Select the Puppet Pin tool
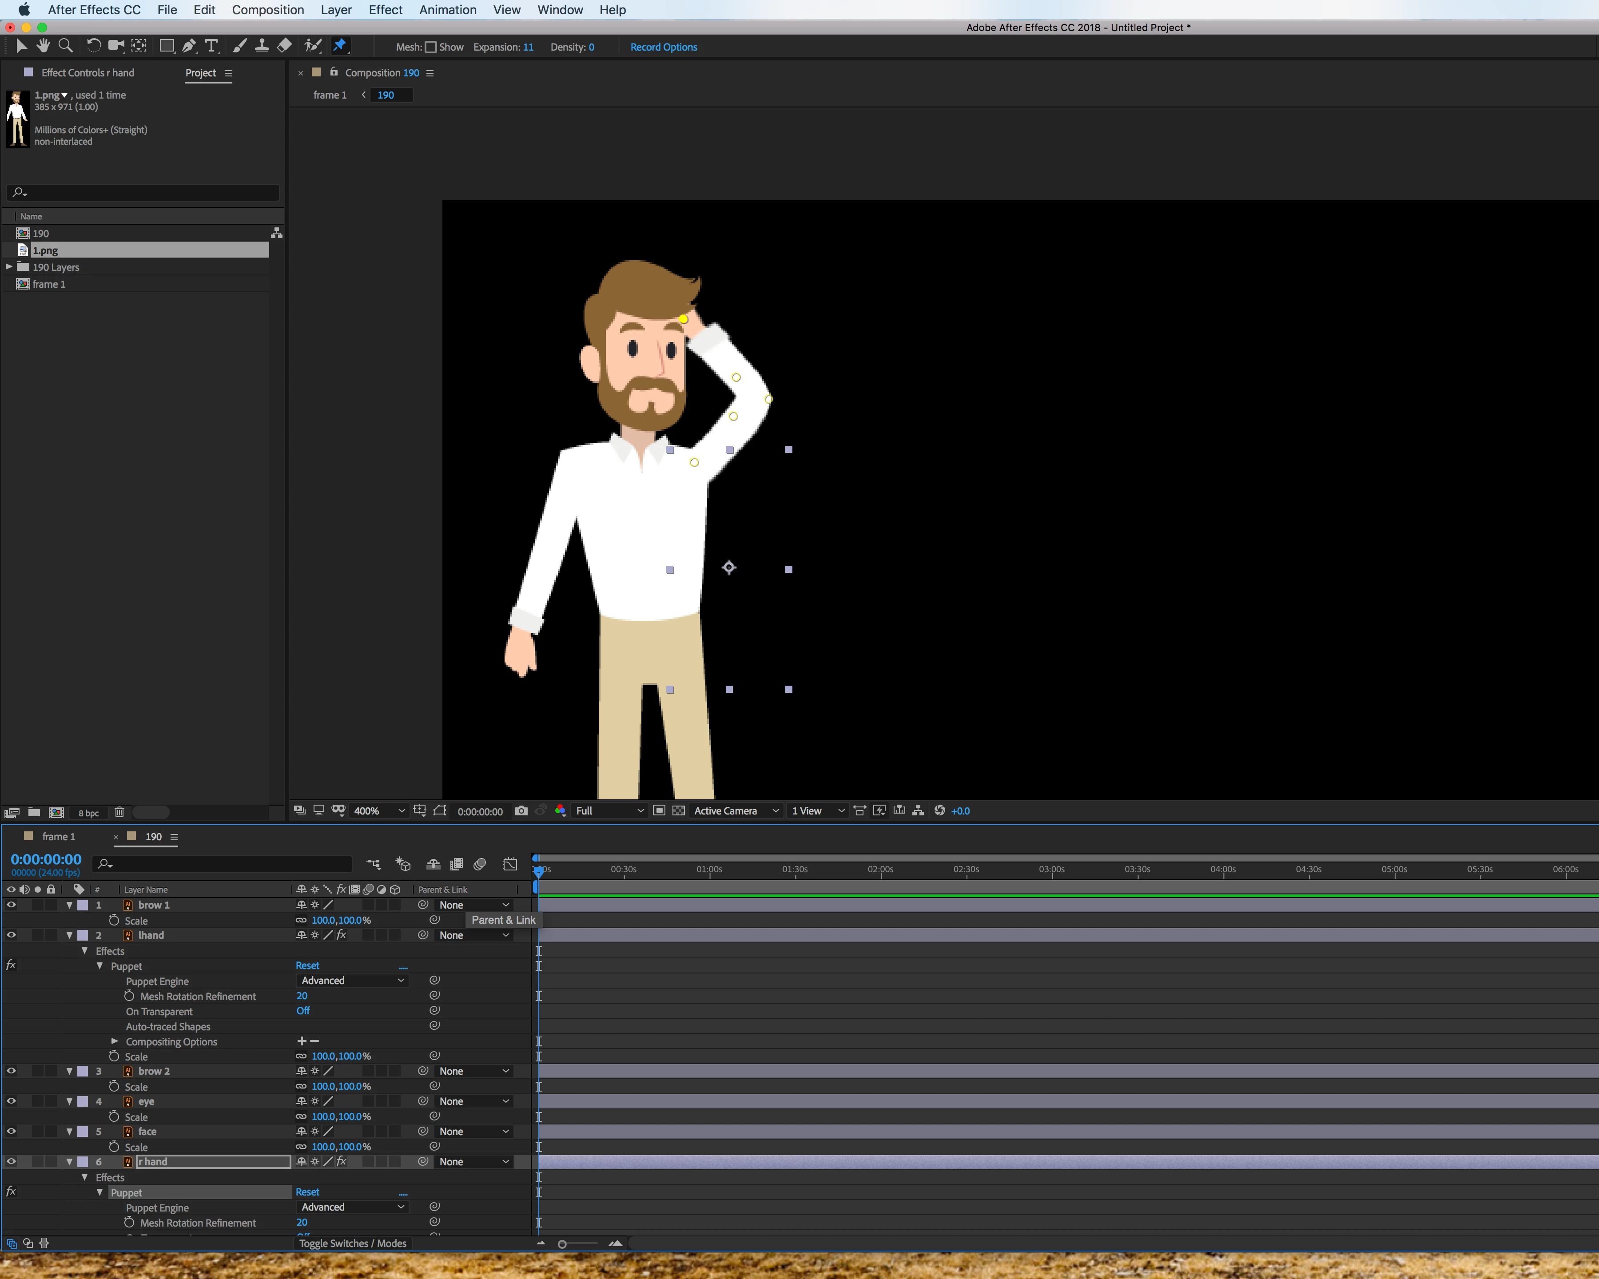Screen dimensions: 1599x1279 340,46
